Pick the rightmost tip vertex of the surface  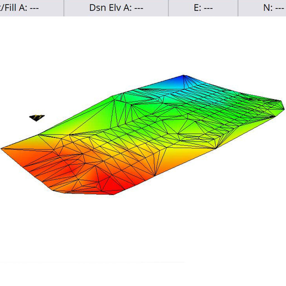tap(284, 108)
